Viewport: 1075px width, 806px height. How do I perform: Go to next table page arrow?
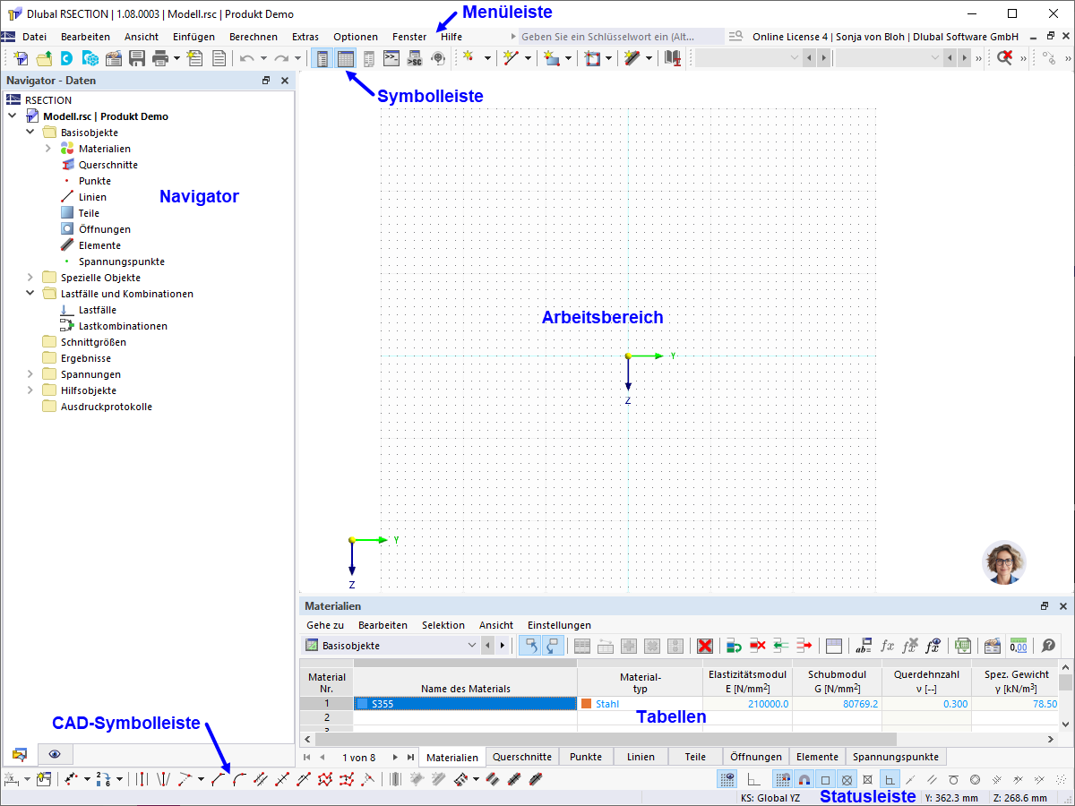point(395,757)
